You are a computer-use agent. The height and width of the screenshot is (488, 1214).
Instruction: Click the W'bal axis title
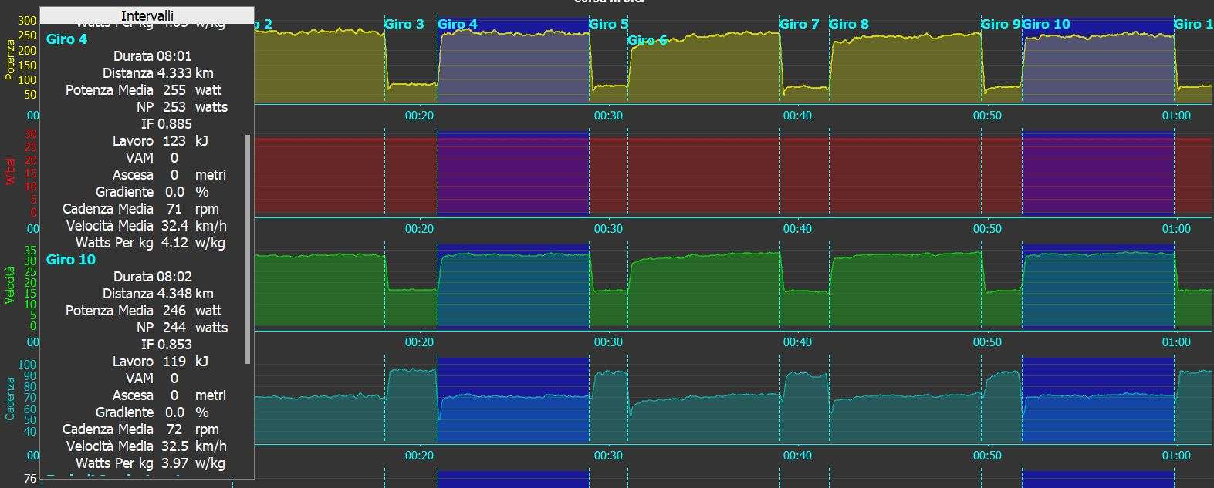tap(10, 172)
